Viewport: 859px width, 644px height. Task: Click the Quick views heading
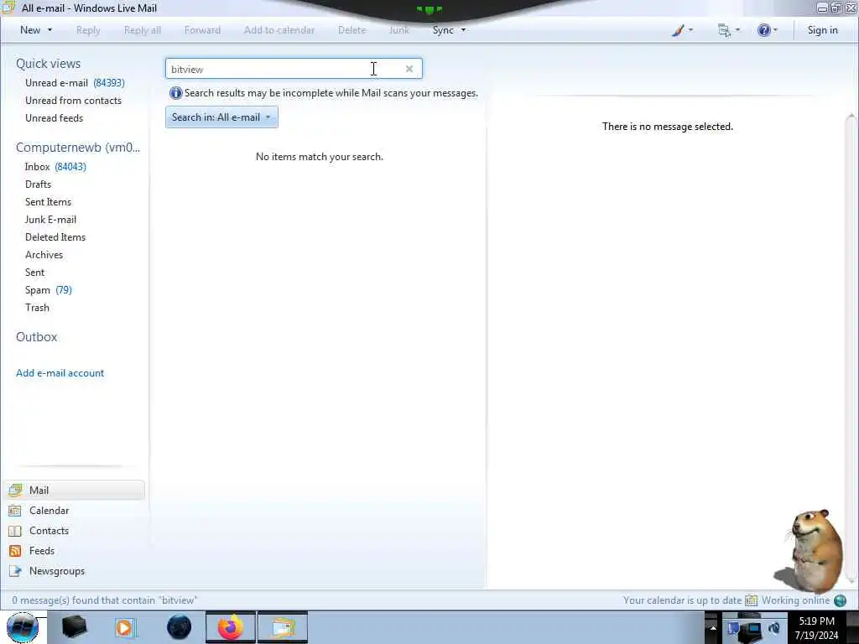click(48, 64)
